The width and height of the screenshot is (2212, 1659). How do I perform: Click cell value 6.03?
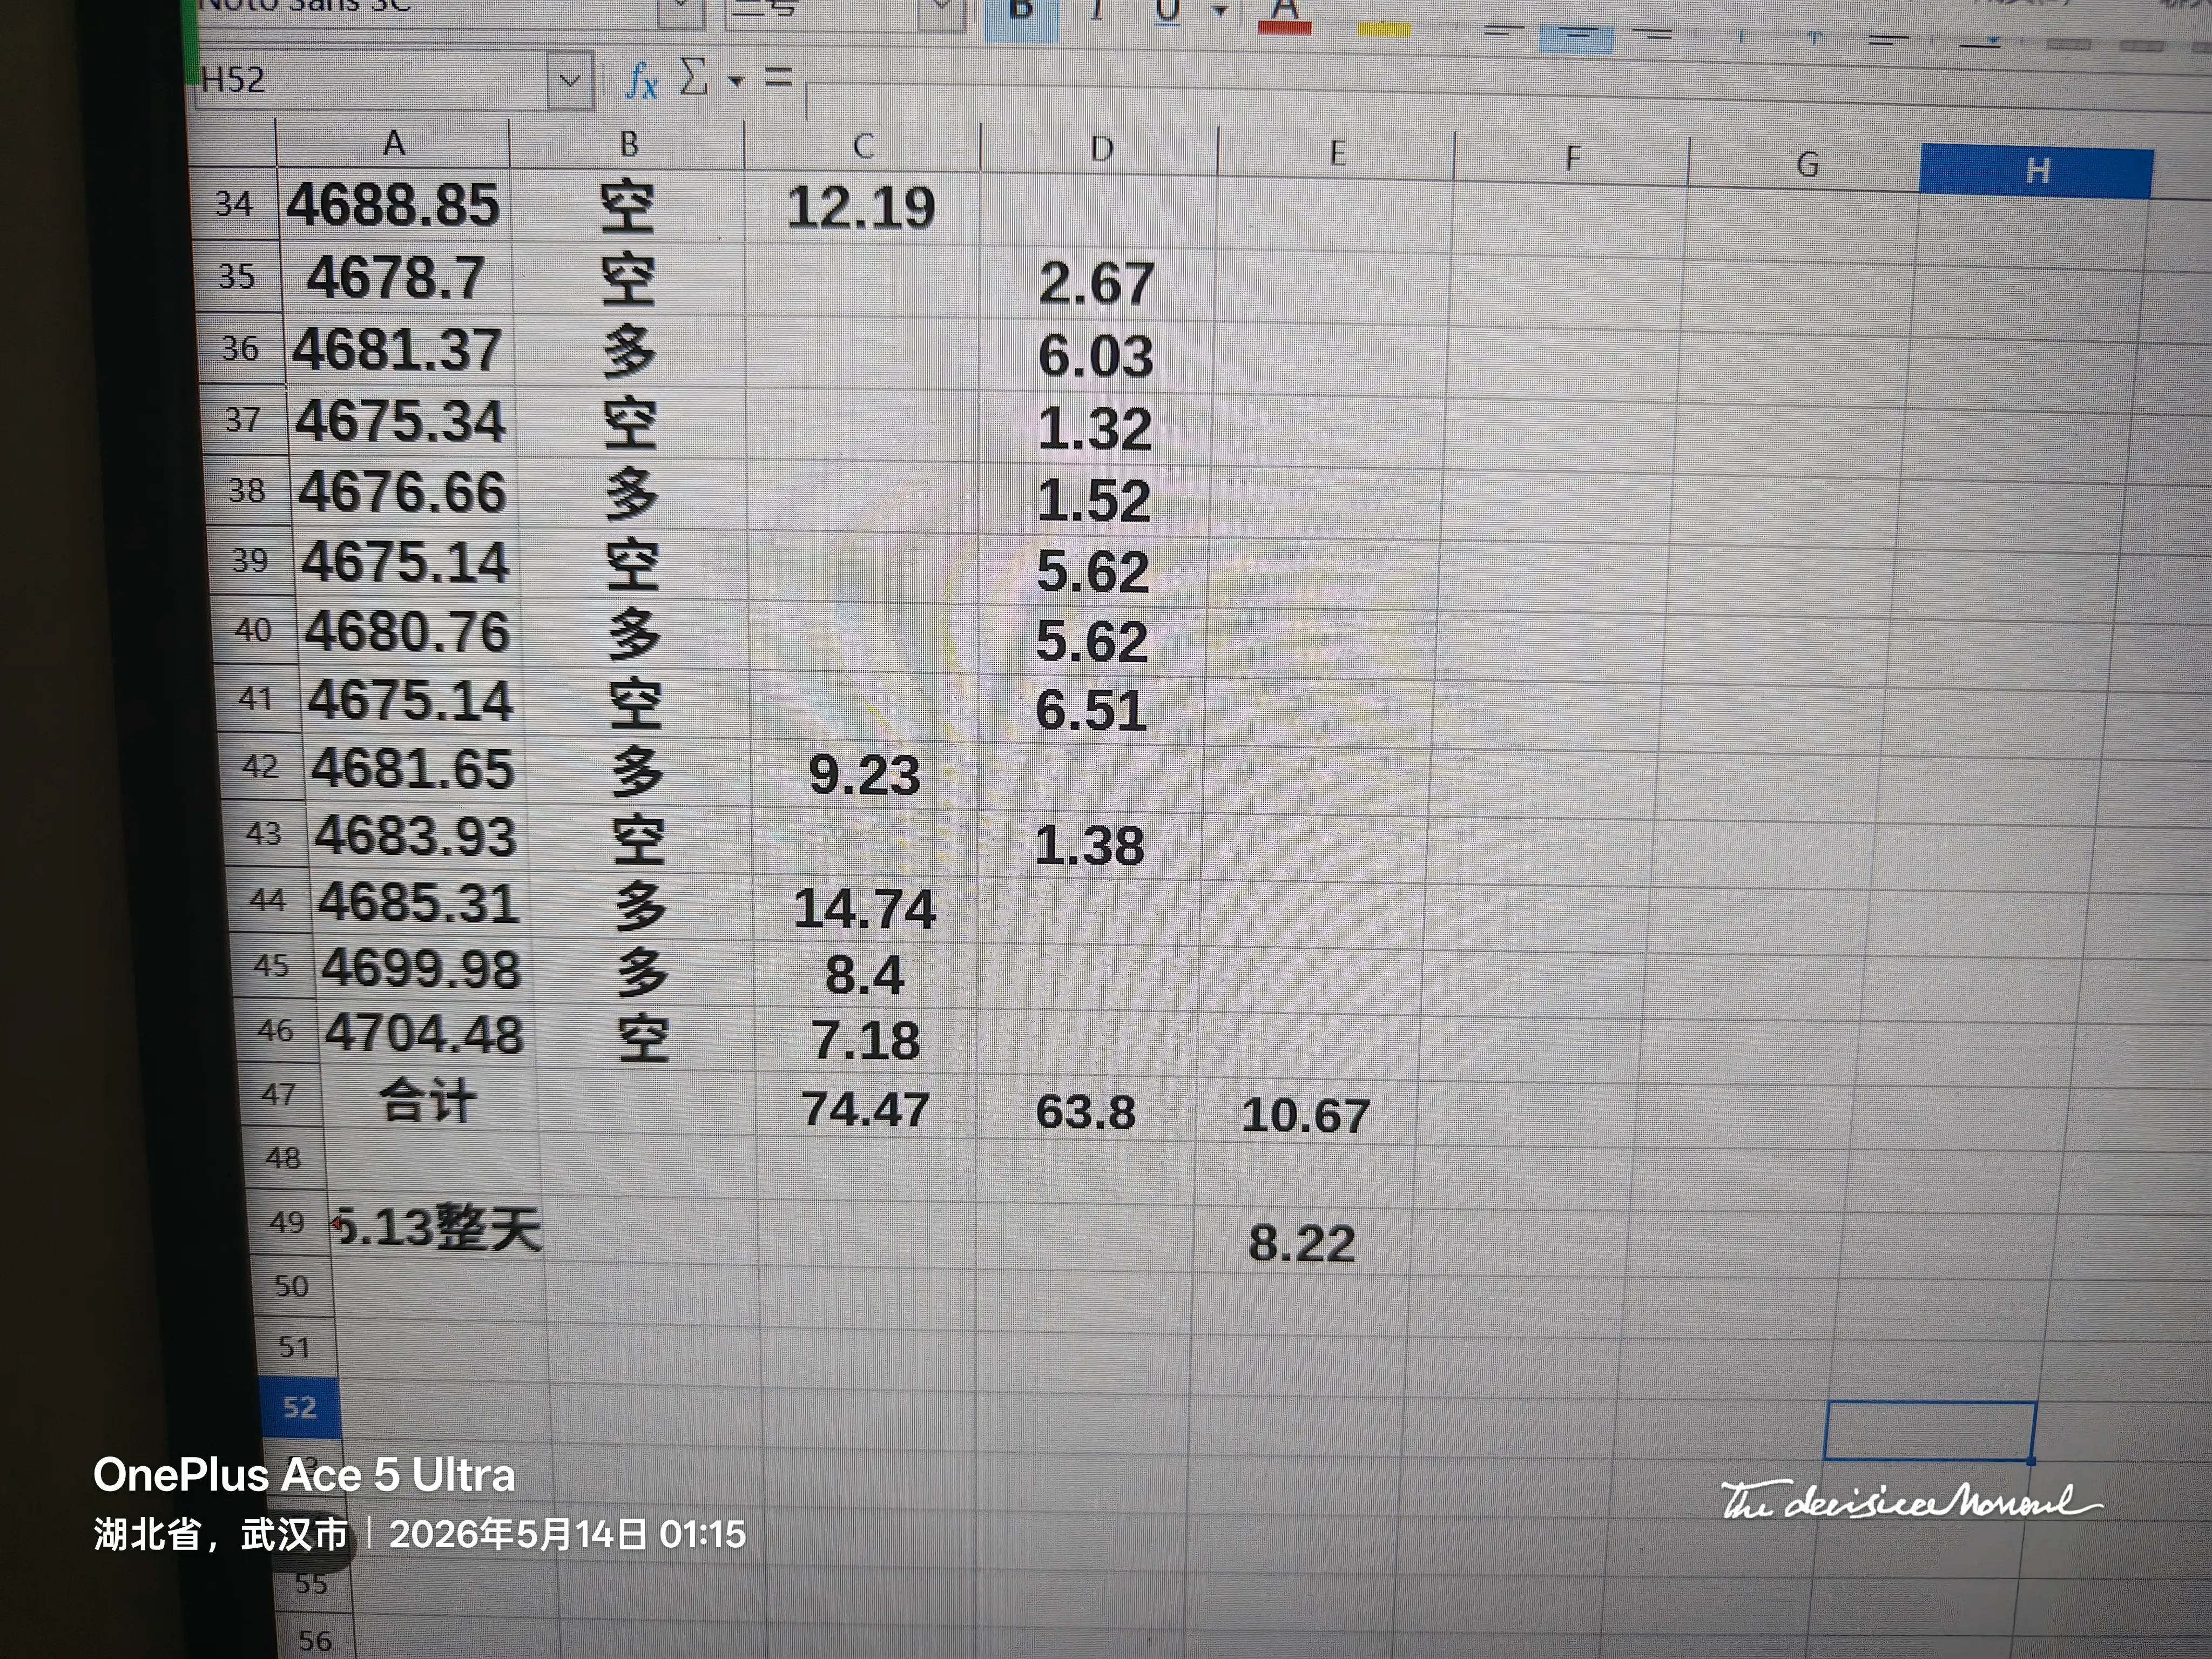click(1095, 356)
